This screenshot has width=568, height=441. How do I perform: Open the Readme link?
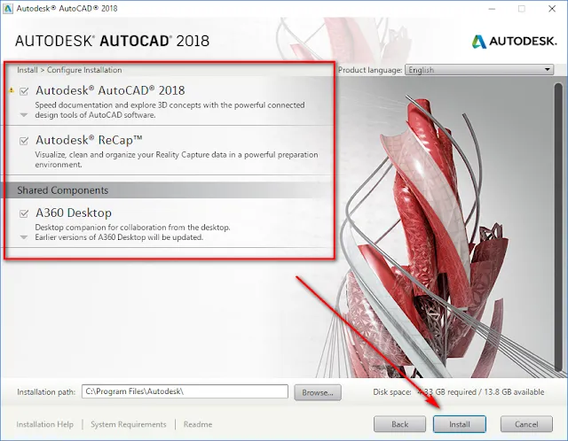click(x=197, y=424)
